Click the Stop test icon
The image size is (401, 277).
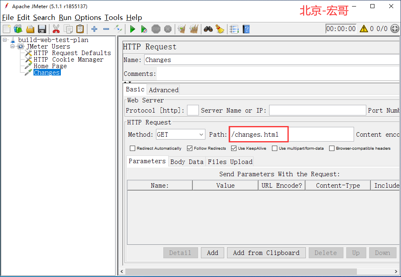[x=156, y=29]
